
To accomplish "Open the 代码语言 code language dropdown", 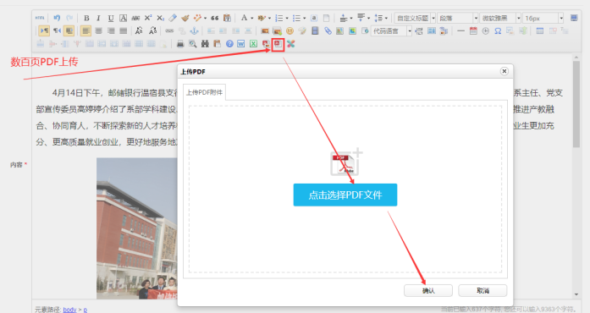I will click(410, 30).
